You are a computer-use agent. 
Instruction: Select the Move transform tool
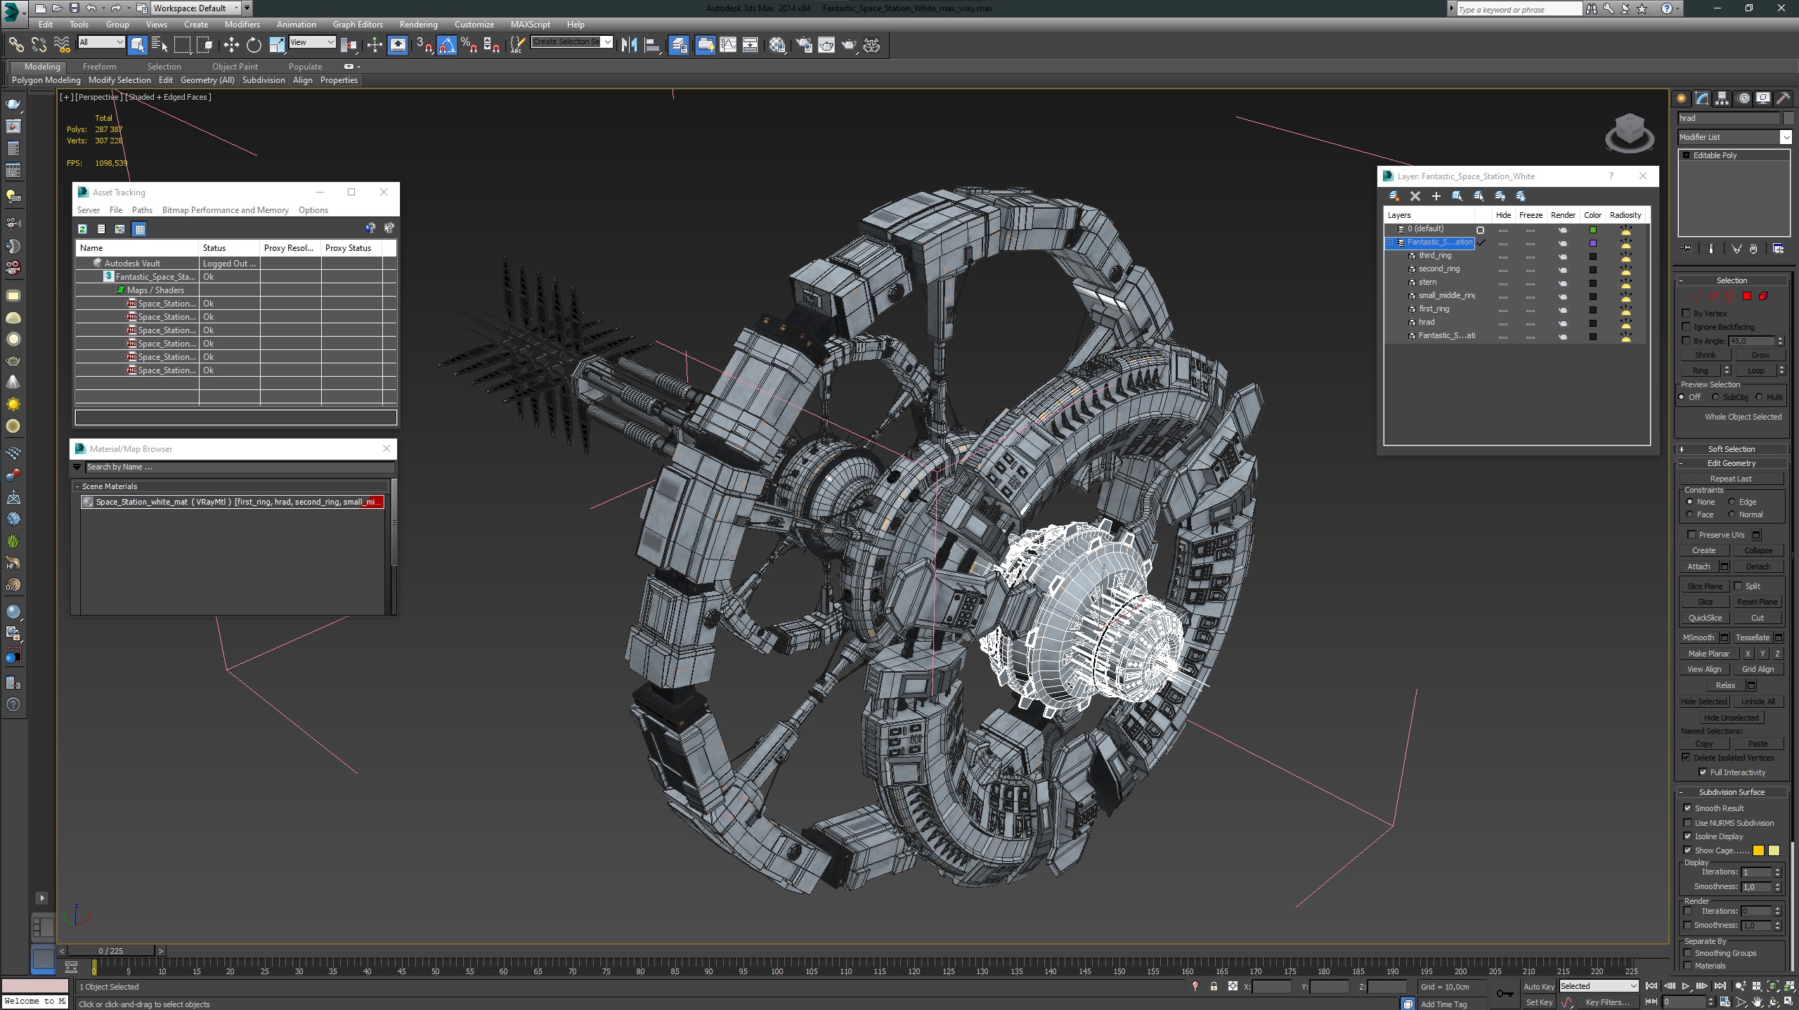pos(231,46)
